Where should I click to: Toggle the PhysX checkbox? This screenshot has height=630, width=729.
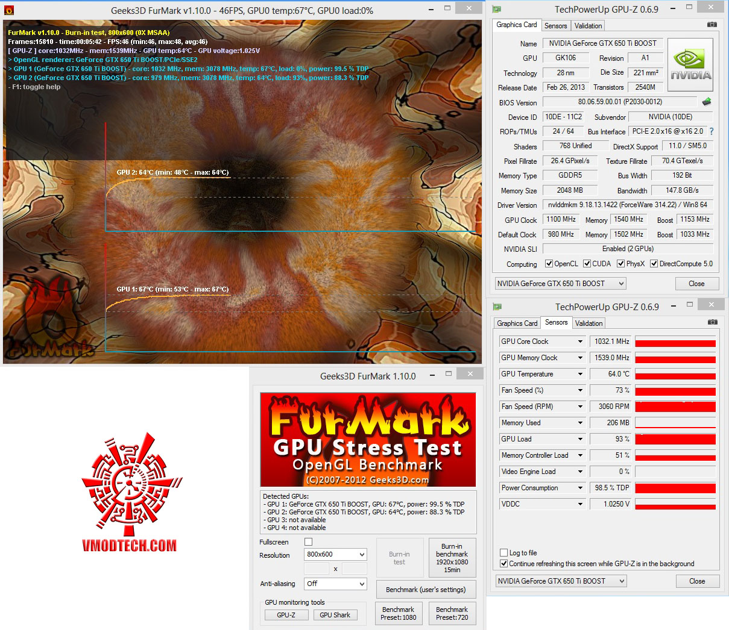[620, 264]
